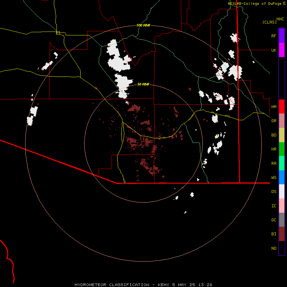
Task: Click the ND black legend swatch
Action: 282,248
